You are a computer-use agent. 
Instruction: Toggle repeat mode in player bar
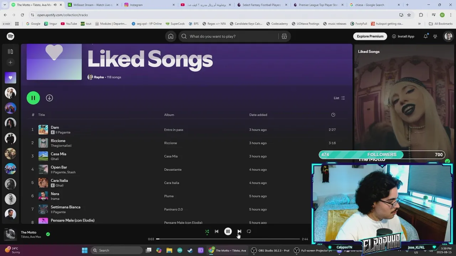pos(249,231)
